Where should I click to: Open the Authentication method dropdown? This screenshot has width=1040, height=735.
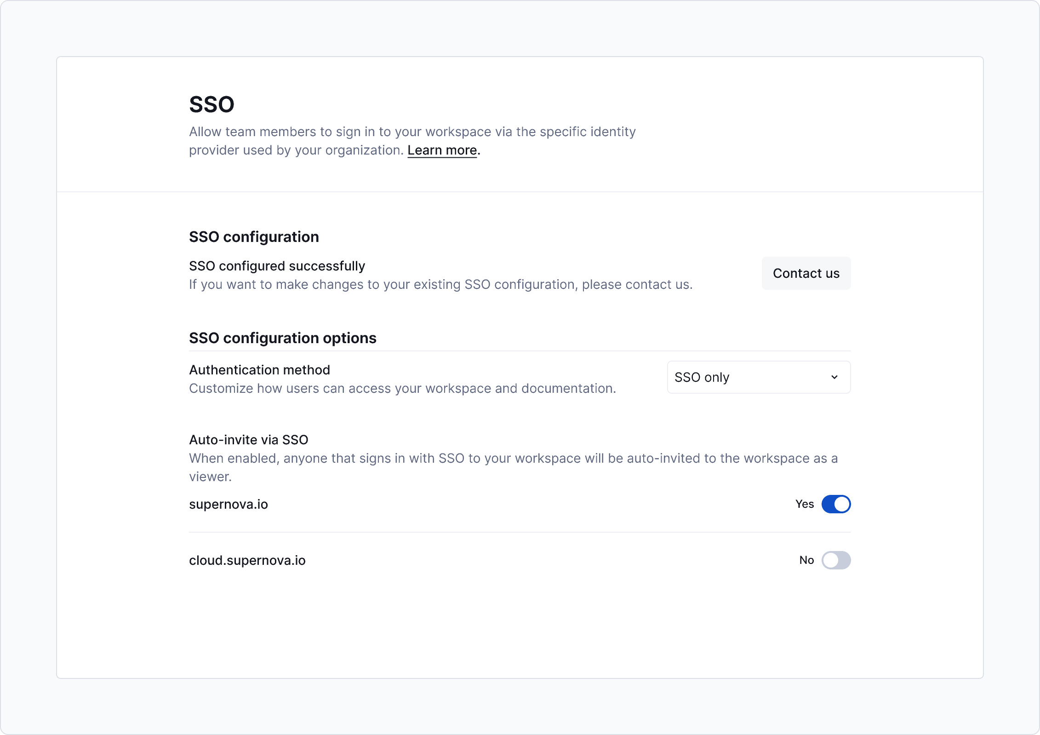click(x=758, y=377)
